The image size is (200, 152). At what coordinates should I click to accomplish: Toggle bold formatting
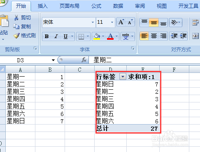pyautogui.click(x=47, y=36)
